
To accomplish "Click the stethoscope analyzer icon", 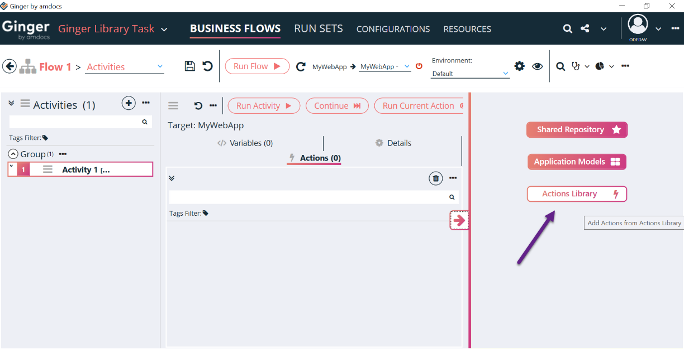I will (576, 66).
